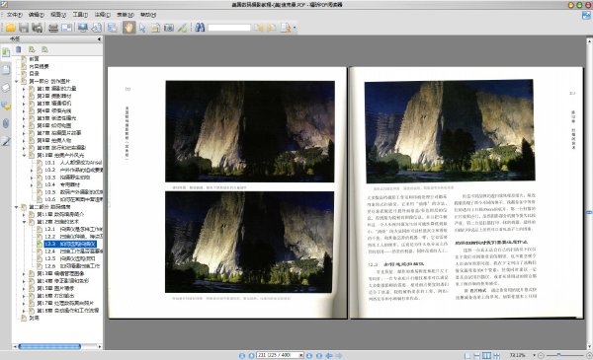Viewport: 593px width, 360px height.
Task: Click the camera snapshot tool icon
Action: point(169,28)
